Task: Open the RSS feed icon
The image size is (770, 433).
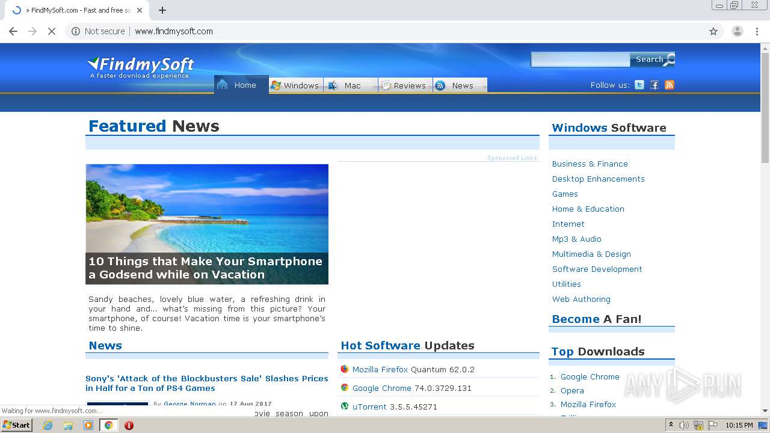Action: point(670,85)
